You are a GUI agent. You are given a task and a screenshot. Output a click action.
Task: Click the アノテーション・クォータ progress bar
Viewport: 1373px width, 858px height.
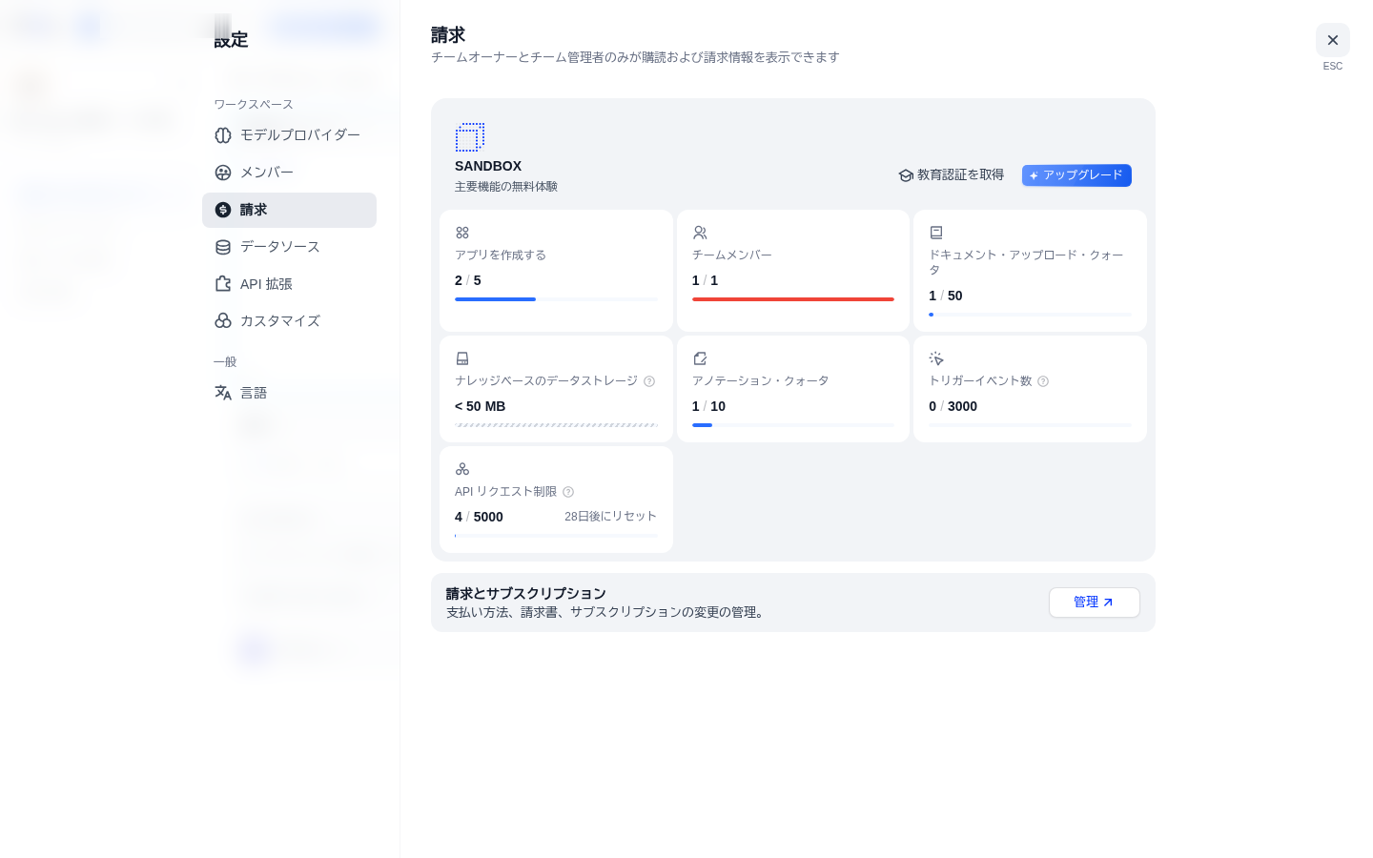793,425
